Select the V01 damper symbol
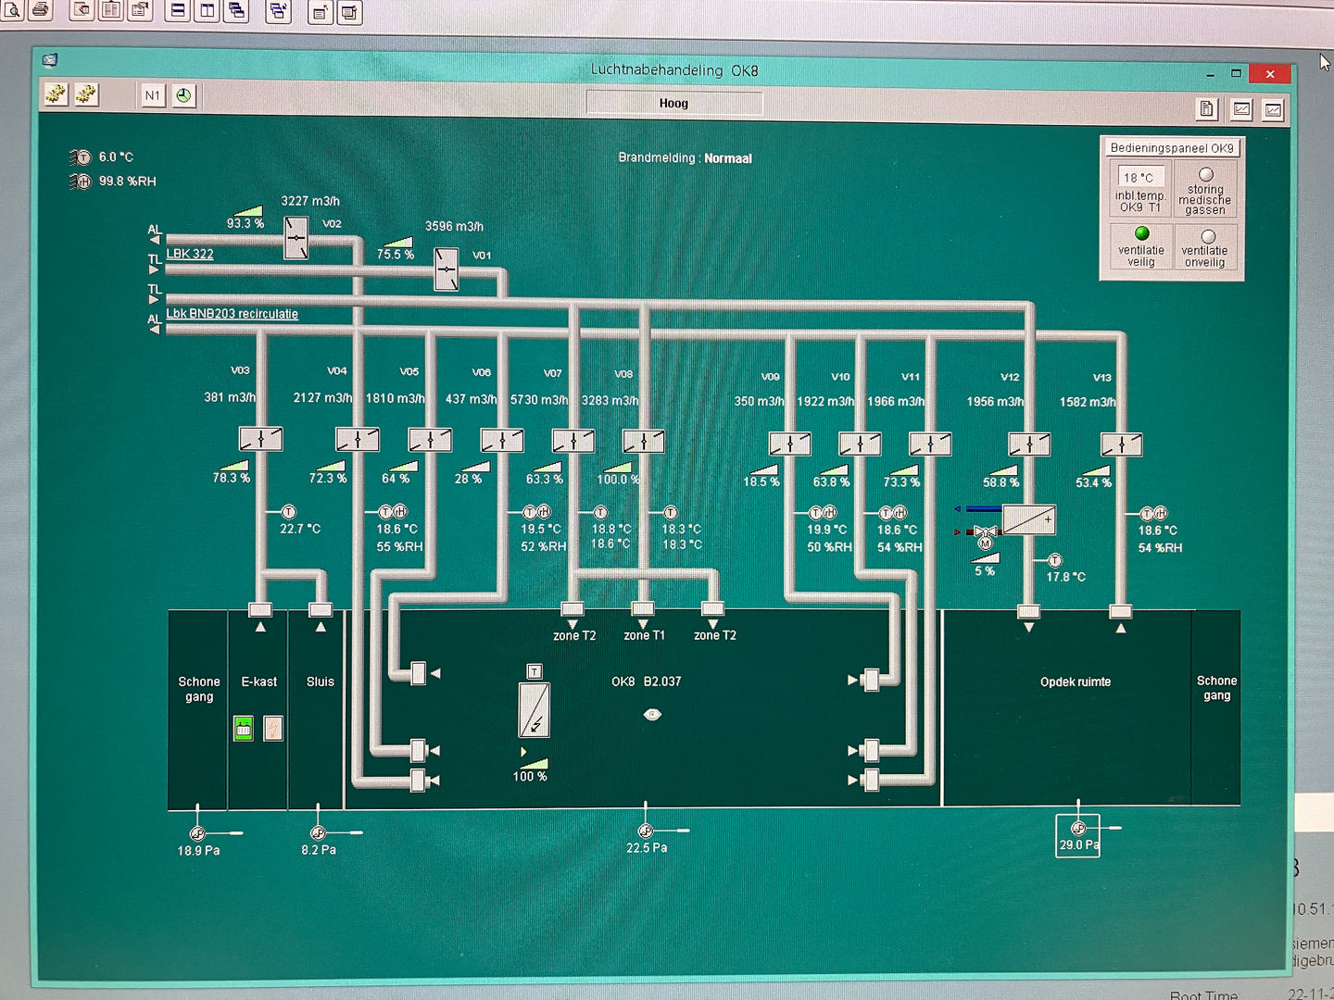This screenshot has height=1000, width=1334. tap(447, 269)
